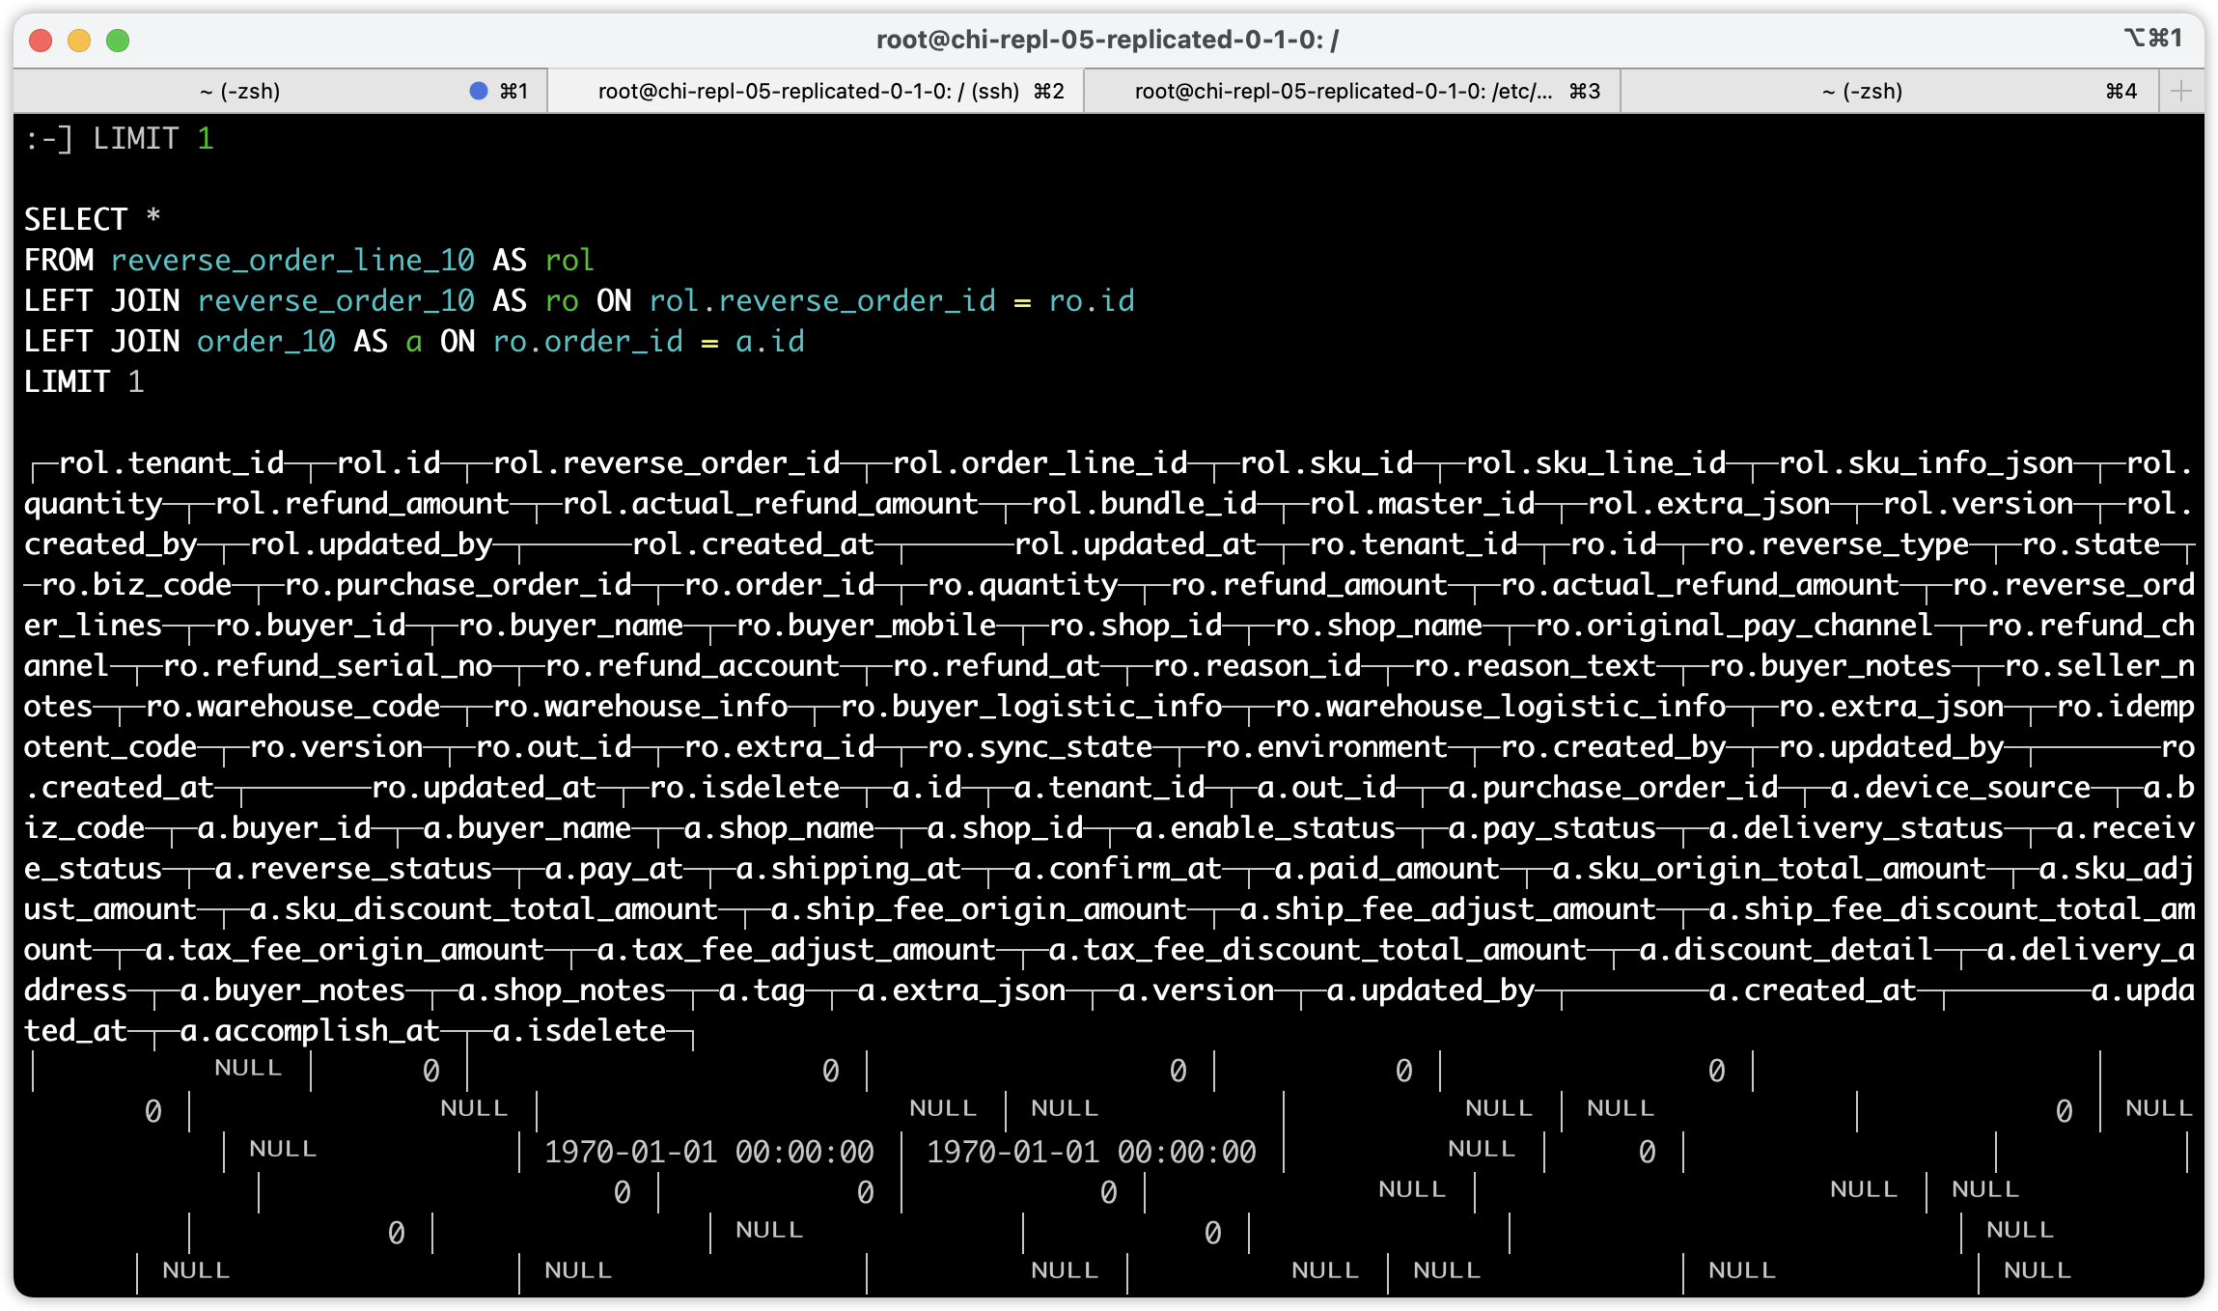Click the blue activity dot on first tab

pos(478,91)
